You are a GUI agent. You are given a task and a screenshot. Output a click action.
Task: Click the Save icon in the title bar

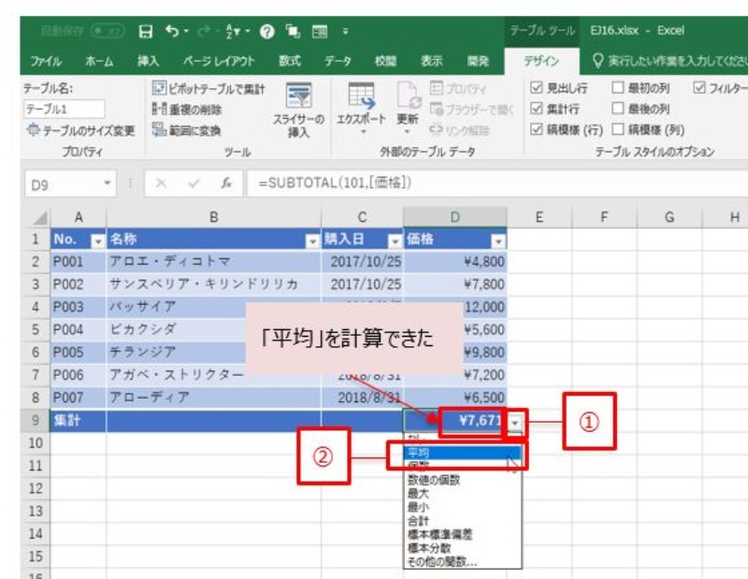coord(145,31)
